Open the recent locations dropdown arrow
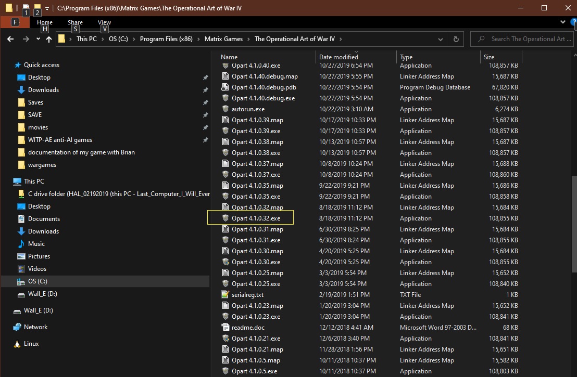 tap(38, 39)
